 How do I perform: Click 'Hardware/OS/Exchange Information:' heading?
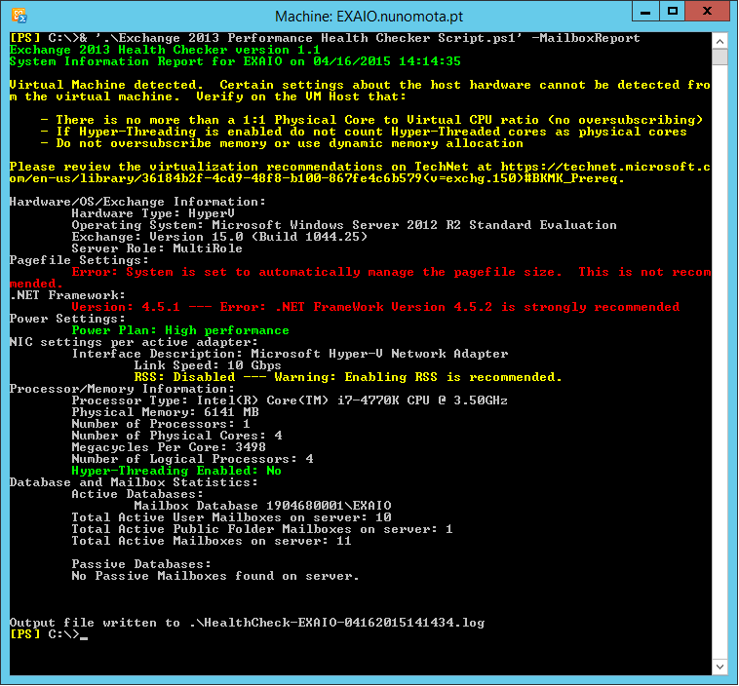coord(137,202)
